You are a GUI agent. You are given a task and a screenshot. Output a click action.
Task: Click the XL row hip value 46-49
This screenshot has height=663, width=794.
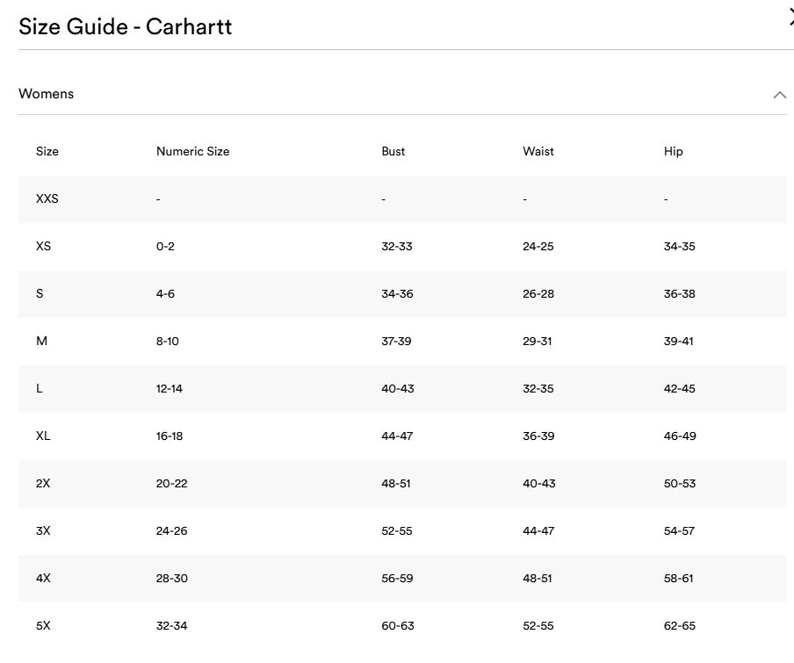(x=679, y=436)
